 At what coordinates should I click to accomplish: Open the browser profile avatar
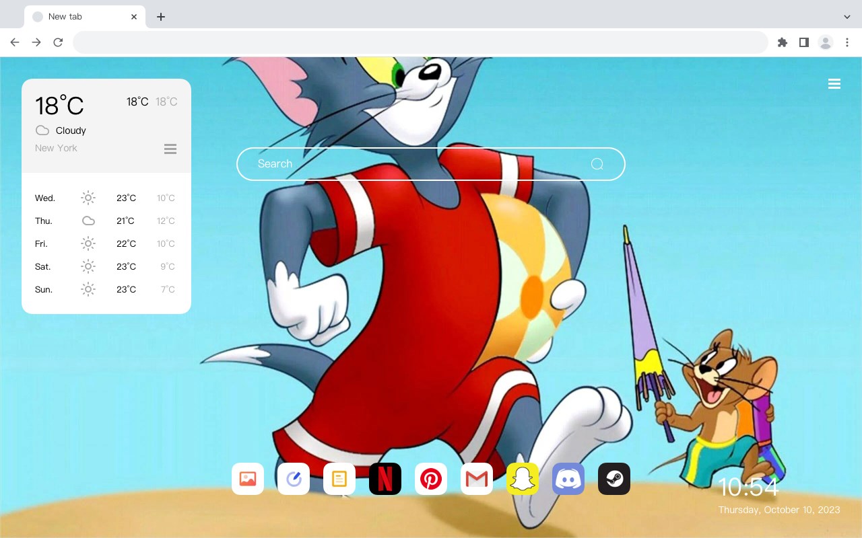[826, 42]
